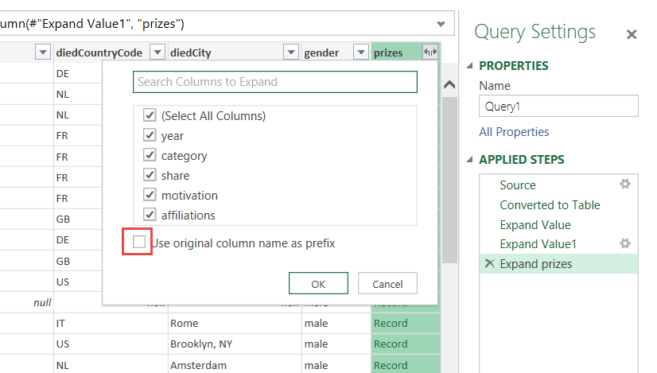The width and height of the screenshot is (657, 373).
Task: Open the diedCountryCode column filter dropdown
Action: pos(157,52)
